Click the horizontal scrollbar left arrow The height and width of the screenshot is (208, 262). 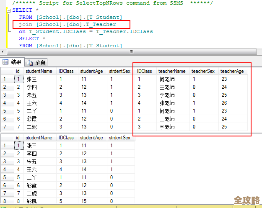(3, 51)
